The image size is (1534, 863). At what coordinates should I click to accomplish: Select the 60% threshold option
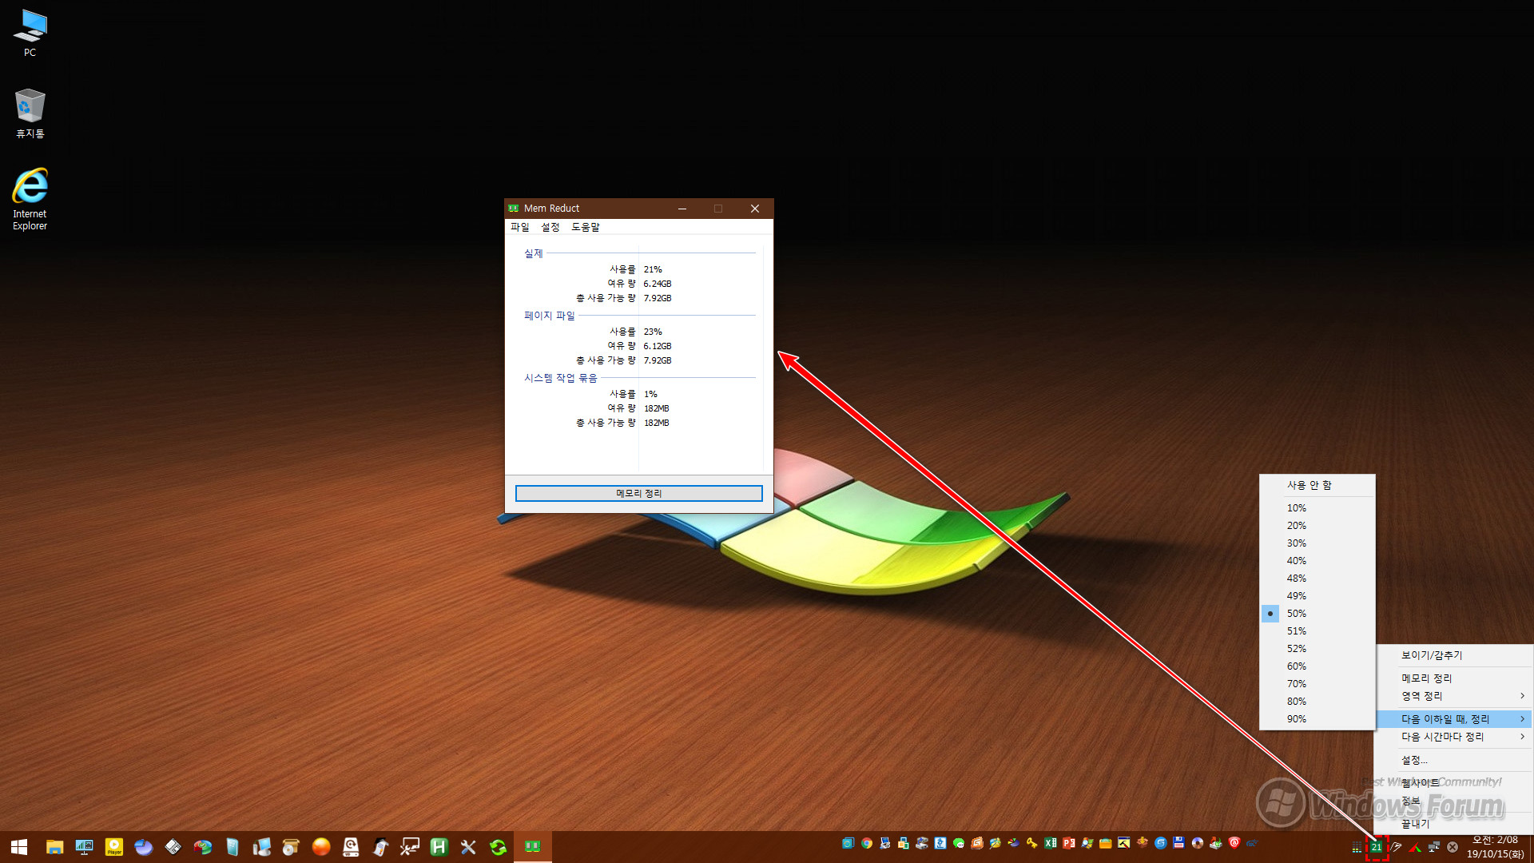coord(1317,666)
